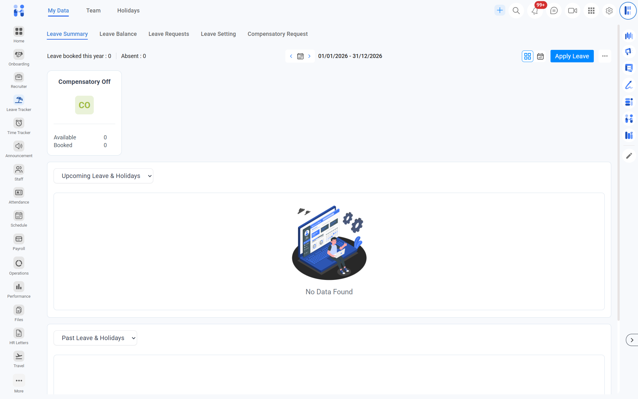Click the notifications bell icon
This screenshot has height=399, width=638.
[535, 11]
